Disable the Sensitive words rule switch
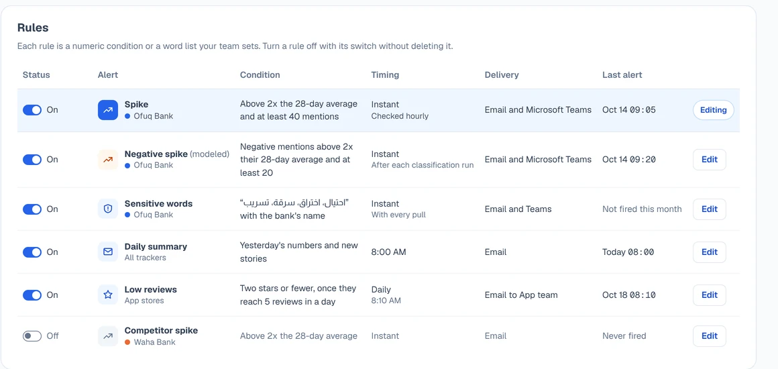The height and width of the screenshot is (369, 778). (32, 209)
